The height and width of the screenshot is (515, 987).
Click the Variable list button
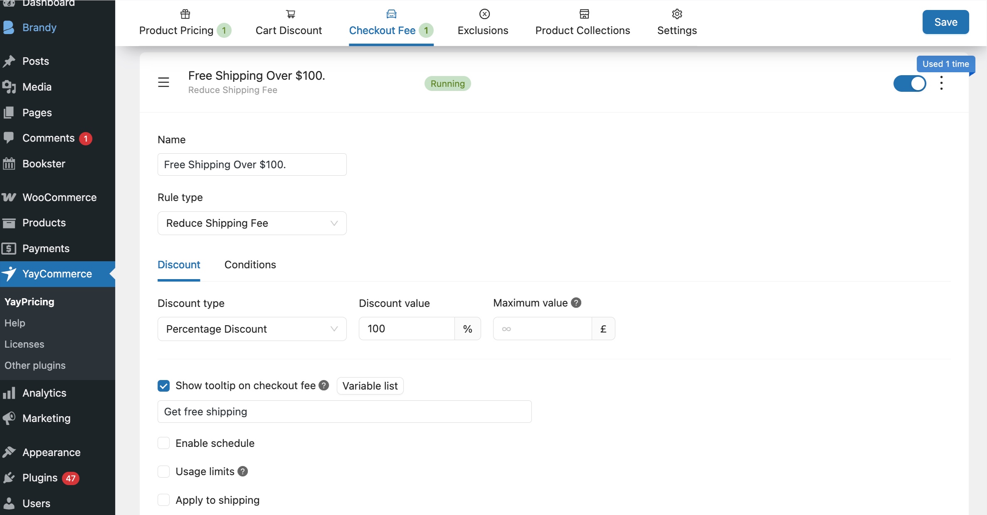[370, 386]
